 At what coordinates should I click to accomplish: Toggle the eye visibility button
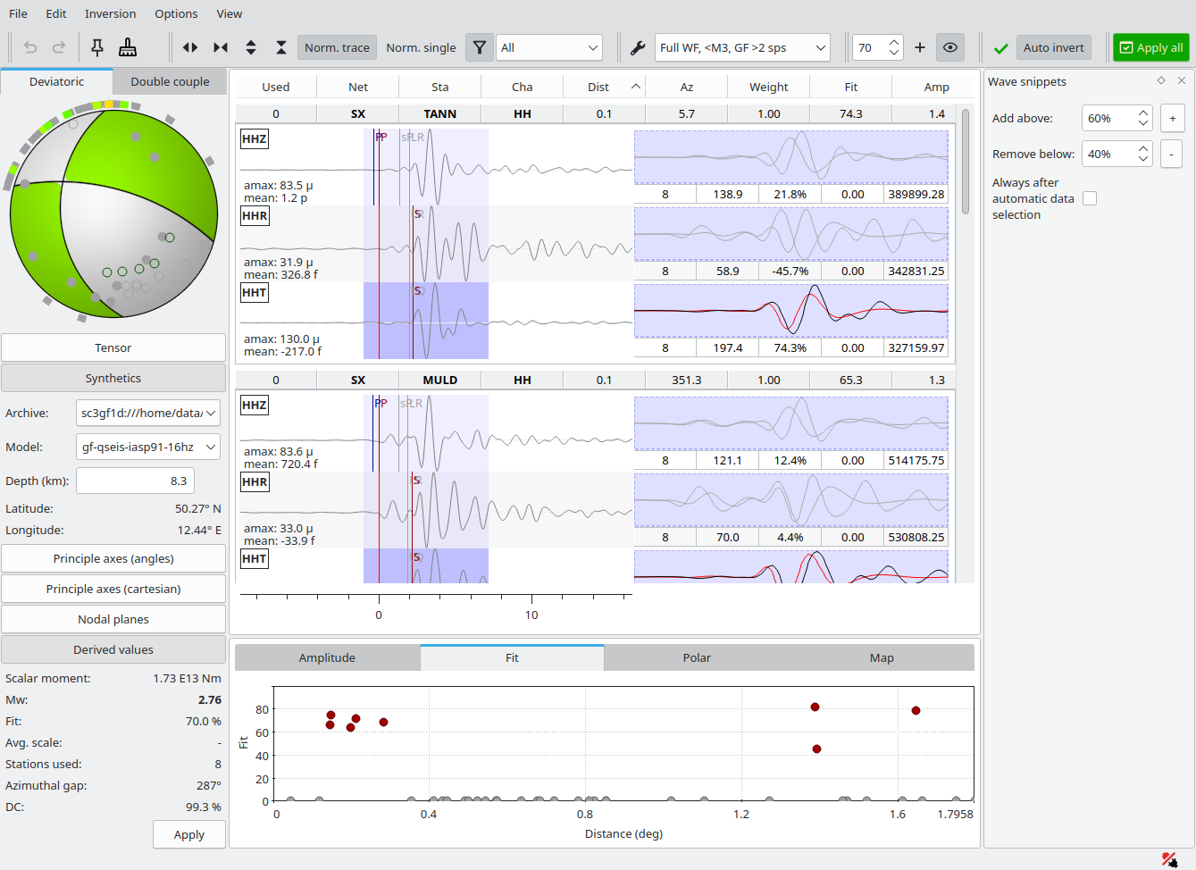point(950,47)
